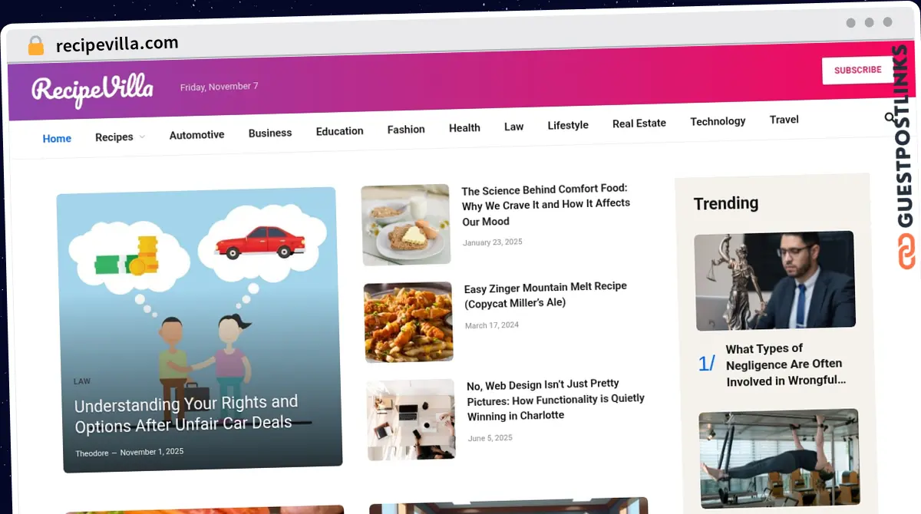Expand the Recipes dropdown chevron
The height and width of the screenshot is (514, 921).
pos(142,137)
